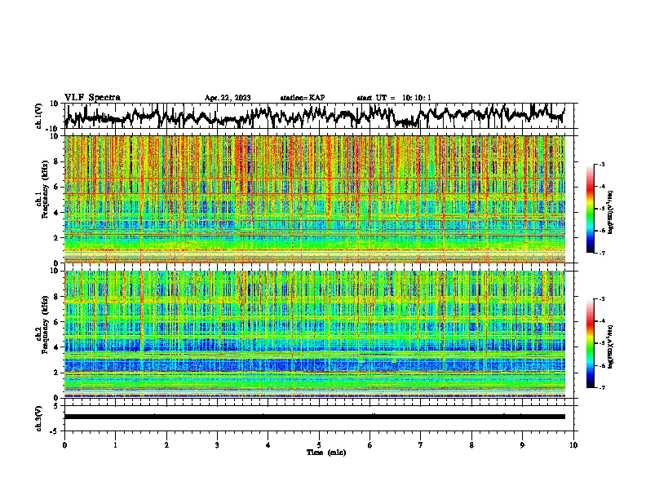The width and height of the screenshot is (646, 499).
Task: Click inside the ch.2 spectrogram panel
Action: coord(315,334)
